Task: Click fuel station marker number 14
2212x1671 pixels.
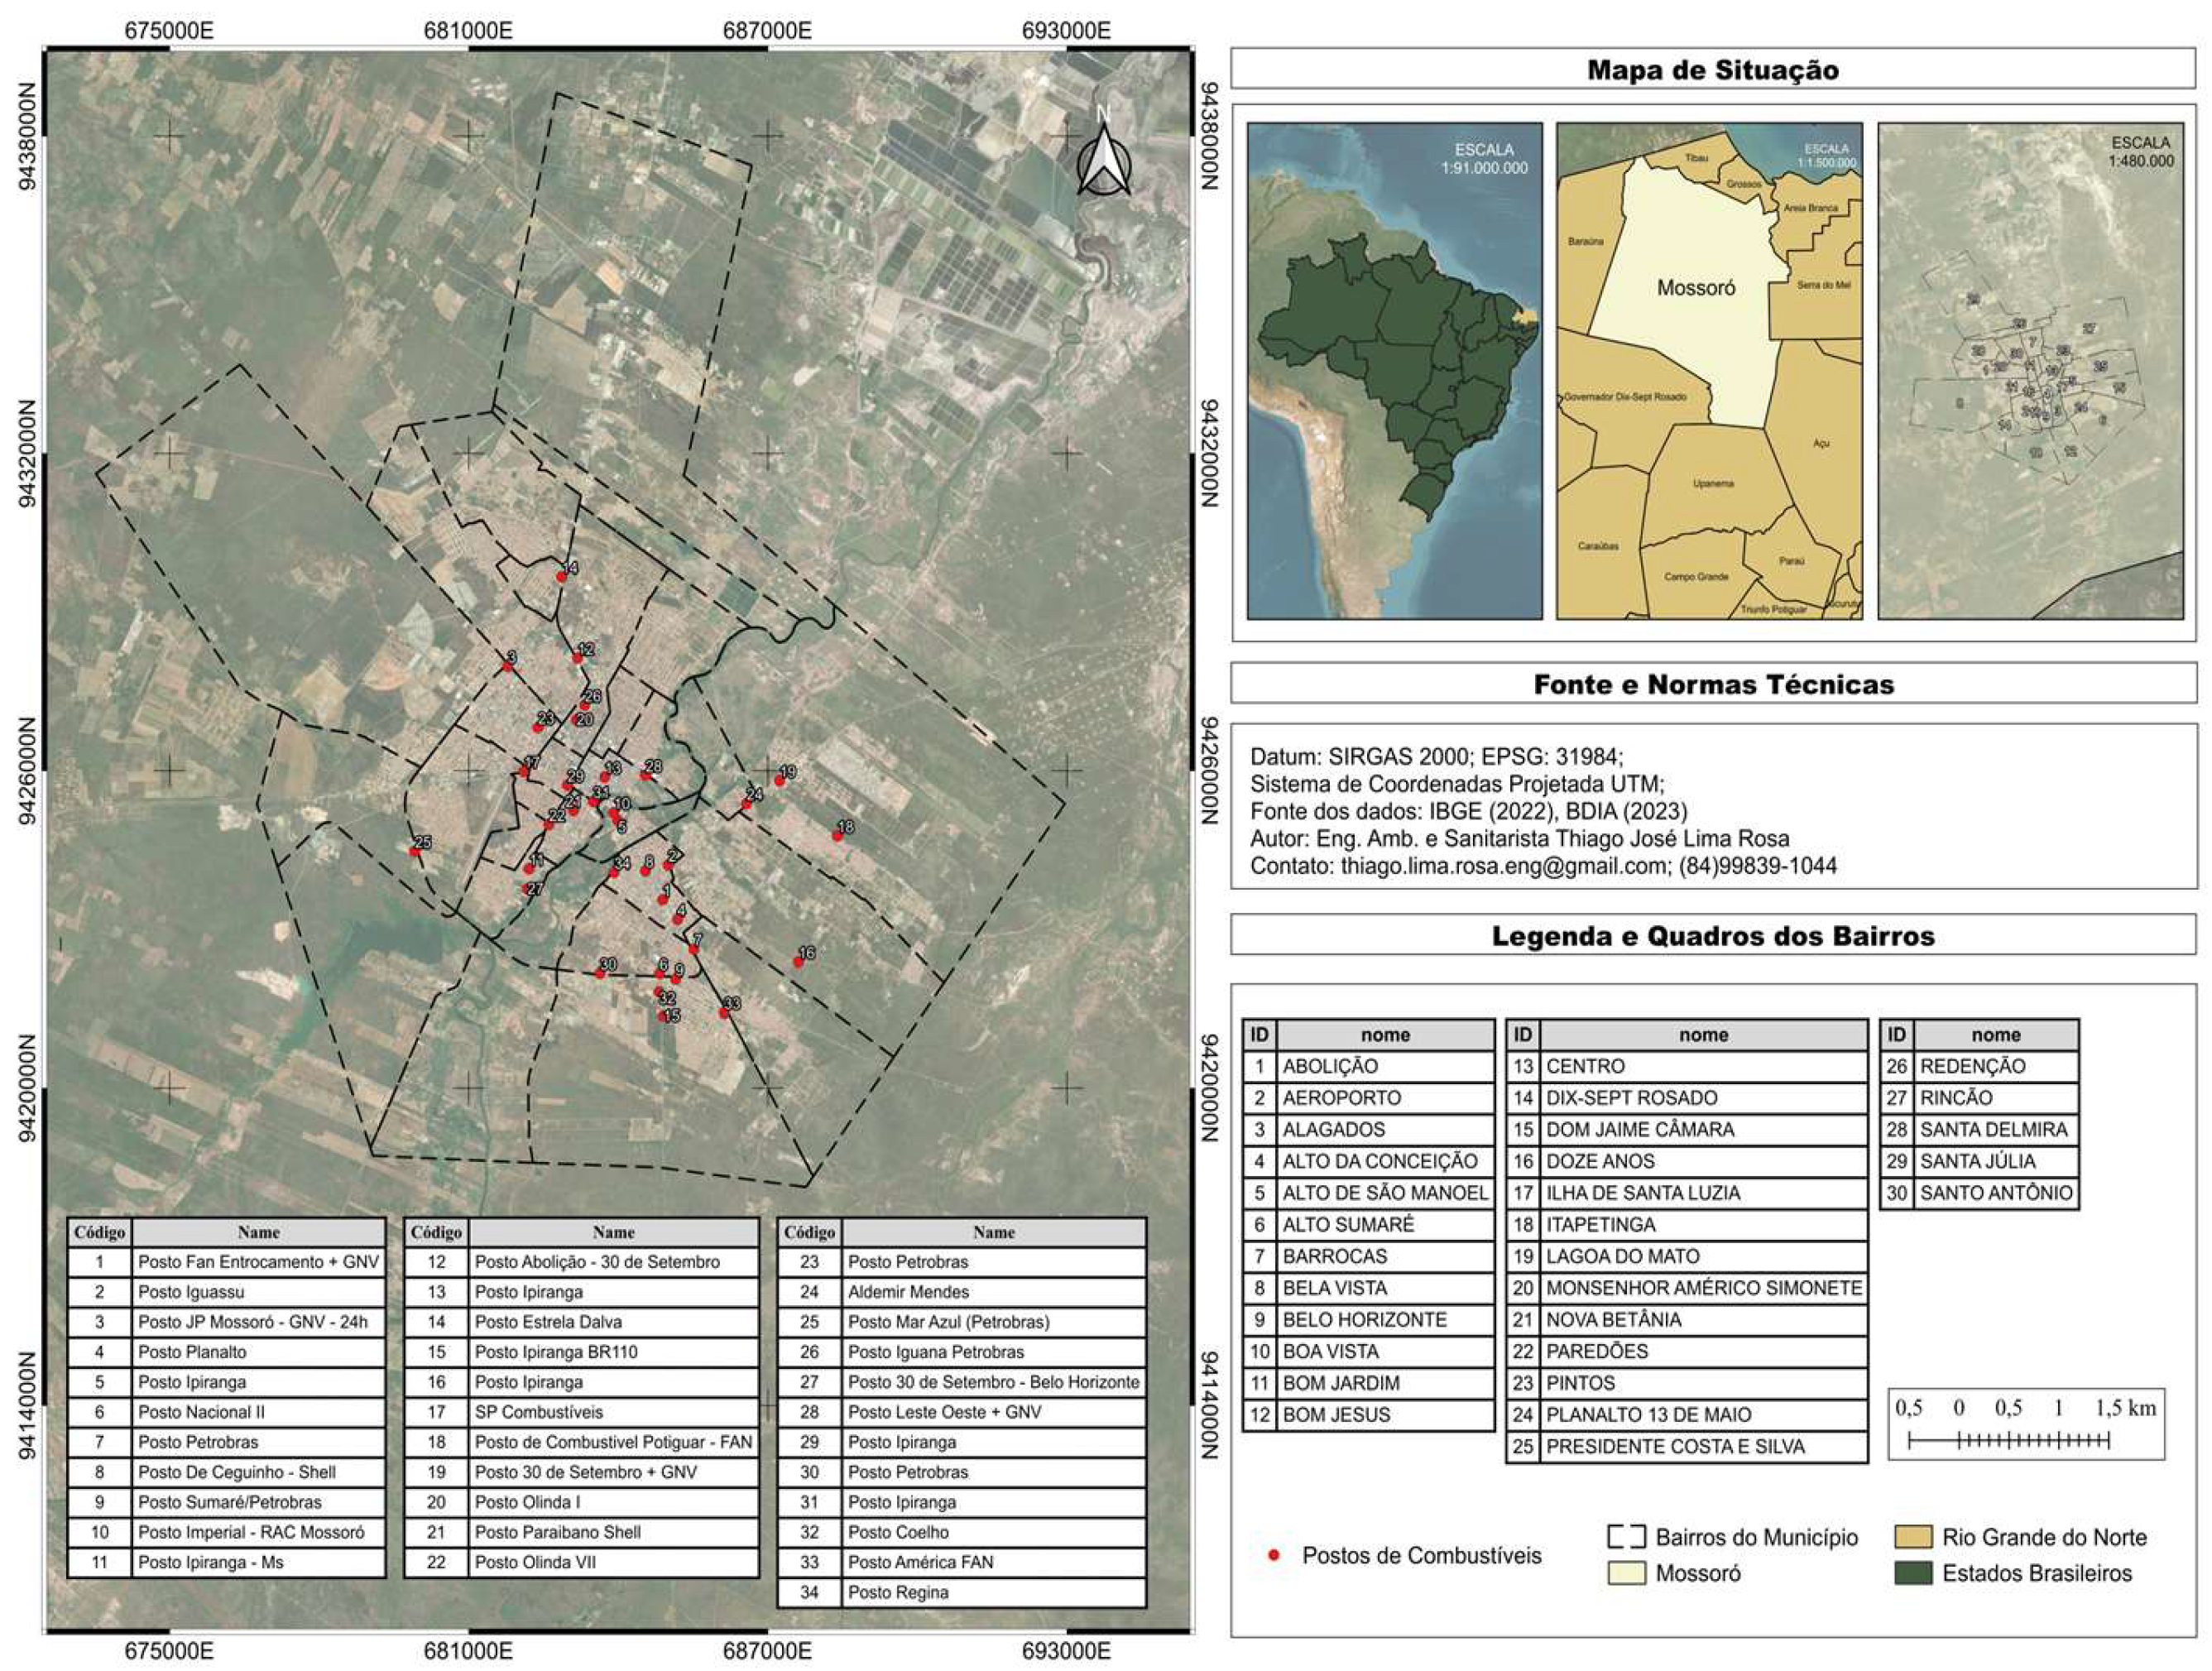Action: 562,576
